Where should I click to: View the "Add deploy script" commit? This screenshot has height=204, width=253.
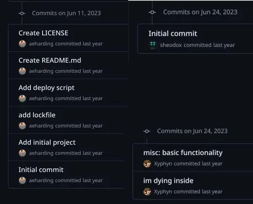pyautogui.click(x=46, y=87)
